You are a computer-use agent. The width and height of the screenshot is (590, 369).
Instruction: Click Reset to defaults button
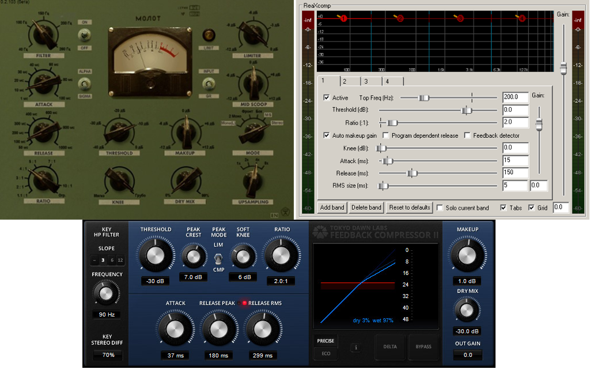pyautogui.click(x=410, y=208)
